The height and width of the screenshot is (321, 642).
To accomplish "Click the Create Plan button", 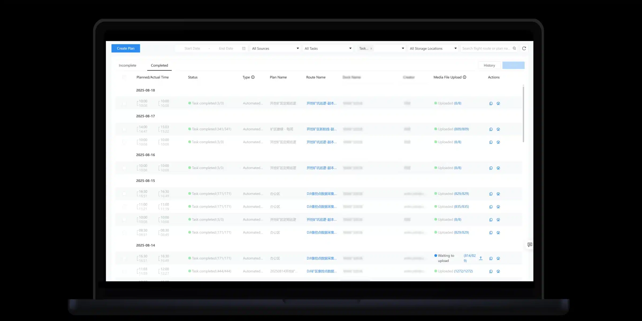I will (126, 48).
